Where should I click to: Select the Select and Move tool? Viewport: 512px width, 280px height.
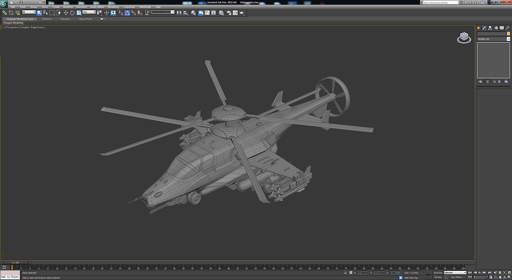[x=66, y=13]
